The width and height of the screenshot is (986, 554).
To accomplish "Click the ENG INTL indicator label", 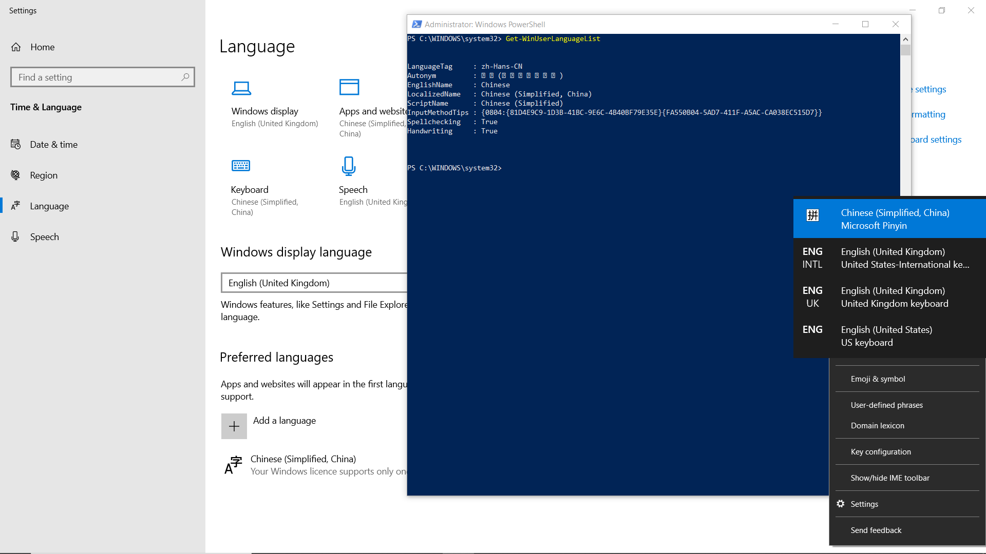I will coord(812,258).
